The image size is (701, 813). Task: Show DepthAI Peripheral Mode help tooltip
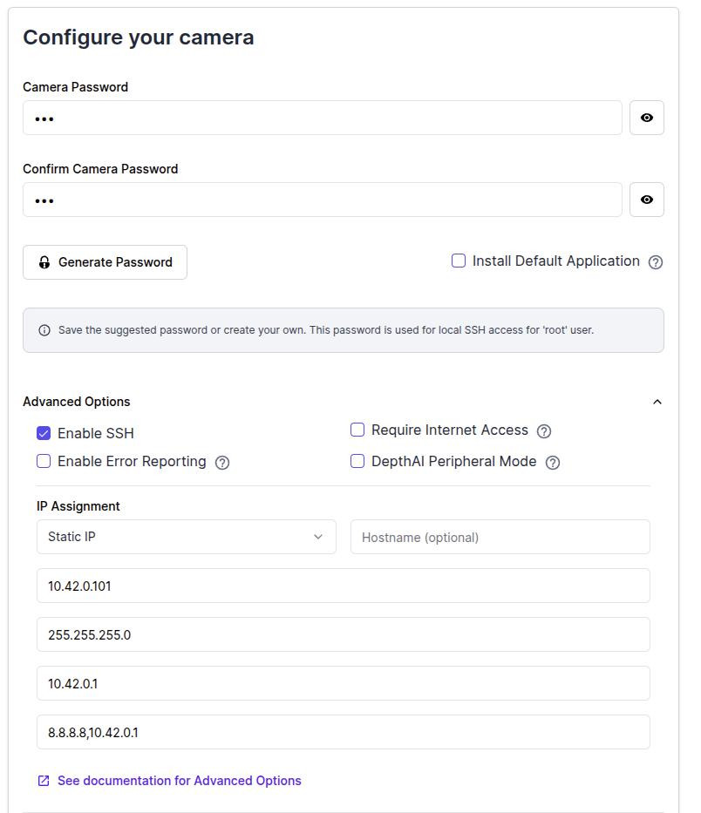(552, 463)
